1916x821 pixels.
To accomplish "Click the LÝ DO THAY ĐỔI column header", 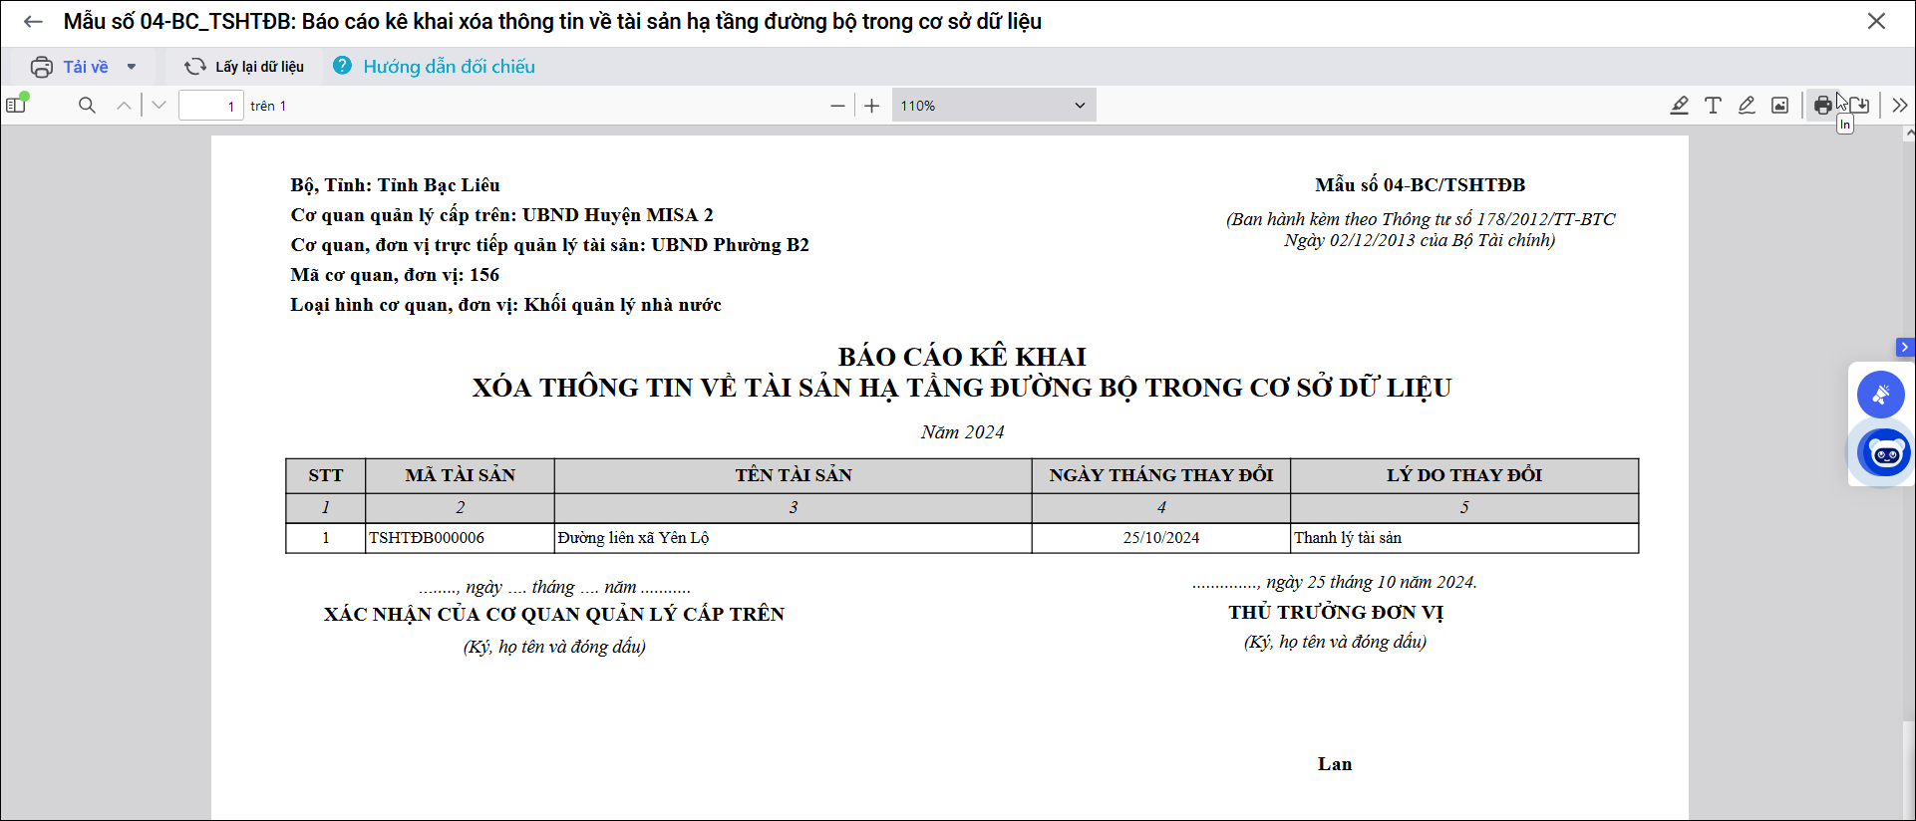I will [x=1464, y=475].
